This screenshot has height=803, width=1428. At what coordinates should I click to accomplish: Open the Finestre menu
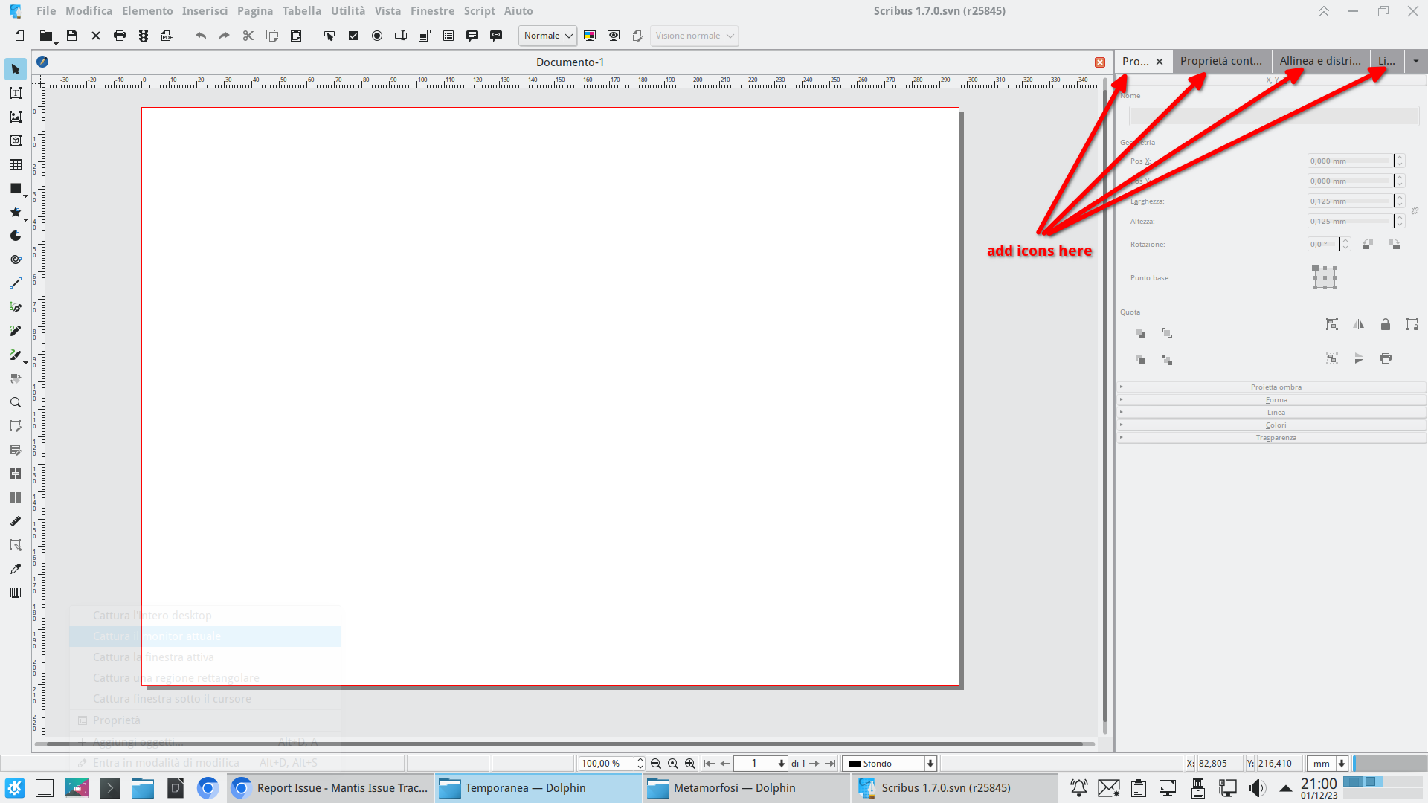pos(432,11)
